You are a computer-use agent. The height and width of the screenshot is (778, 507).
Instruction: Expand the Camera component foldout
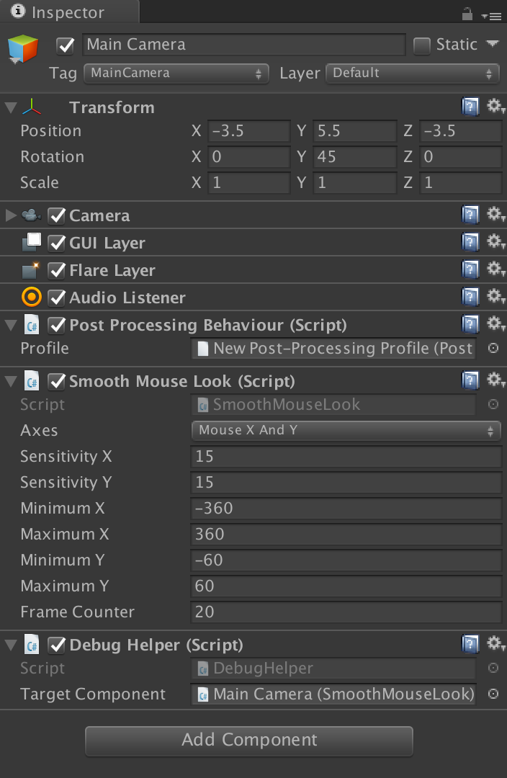tap(10, 215)
